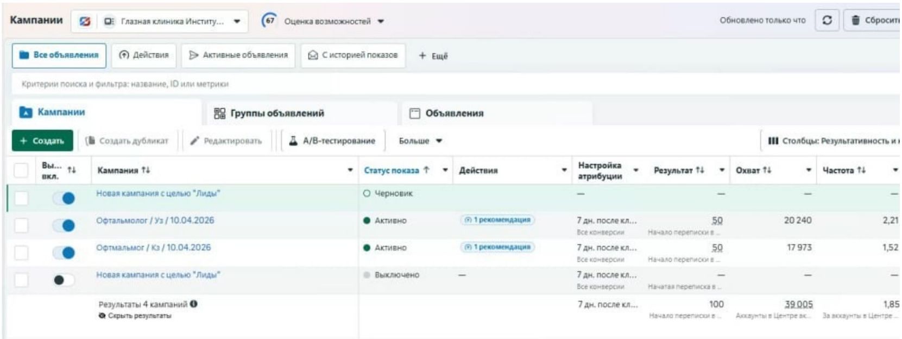Click the refresh data icon button
Image resolution: width=902 pixels, height=339 pixels.
coord(827,21)
